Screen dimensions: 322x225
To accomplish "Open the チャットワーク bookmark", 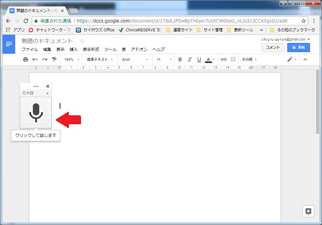I will click(49, 30).
